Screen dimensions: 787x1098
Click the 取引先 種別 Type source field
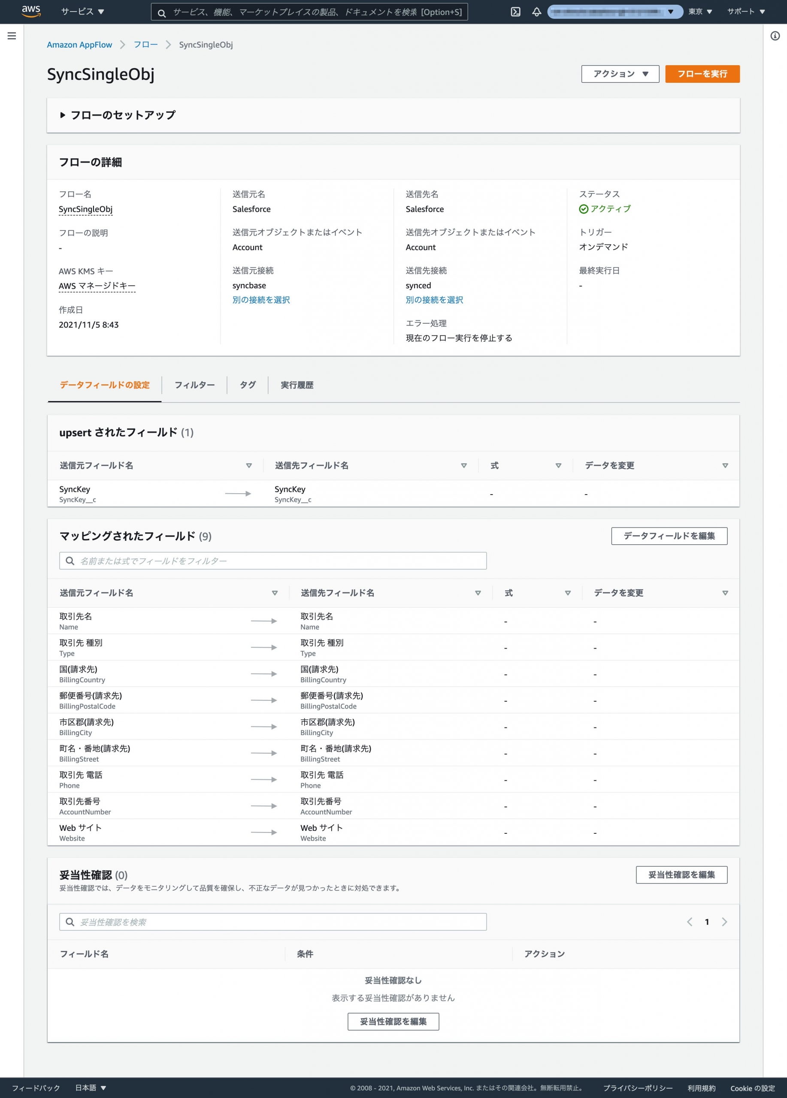pyautogui.click(x=81, y=648)
